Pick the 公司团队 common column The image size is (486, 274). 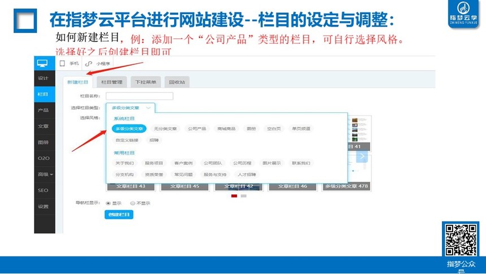(x=212, y=163)
